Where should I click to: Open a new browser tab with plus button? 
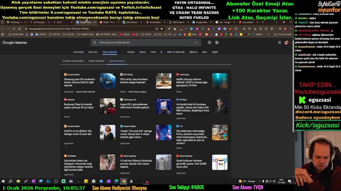(x=263, y=22)
